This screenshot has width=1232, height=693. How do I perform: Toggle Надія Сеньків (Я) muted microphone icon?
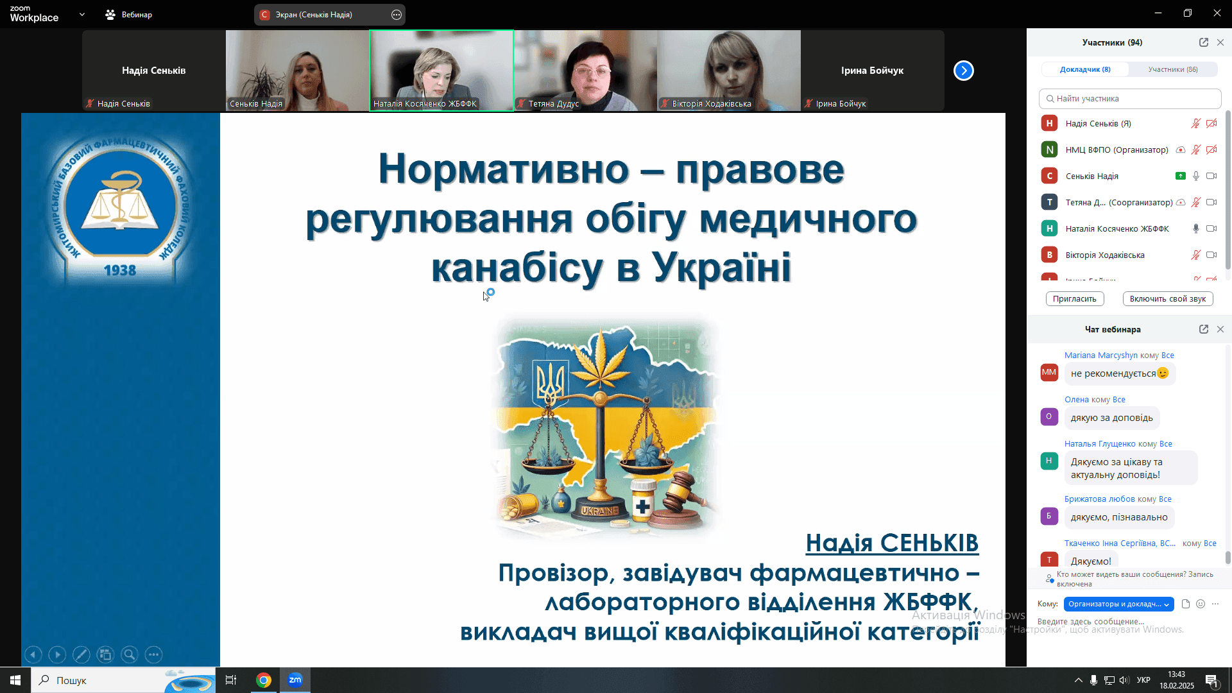(x=1196, y=123)
